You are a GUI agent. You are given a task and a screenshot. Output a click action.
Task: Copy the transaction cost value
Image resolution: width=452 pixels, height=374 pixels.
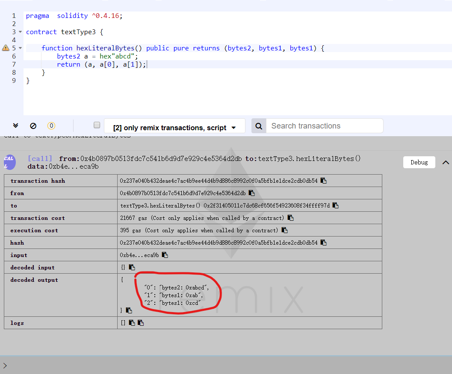coord(291,218)
